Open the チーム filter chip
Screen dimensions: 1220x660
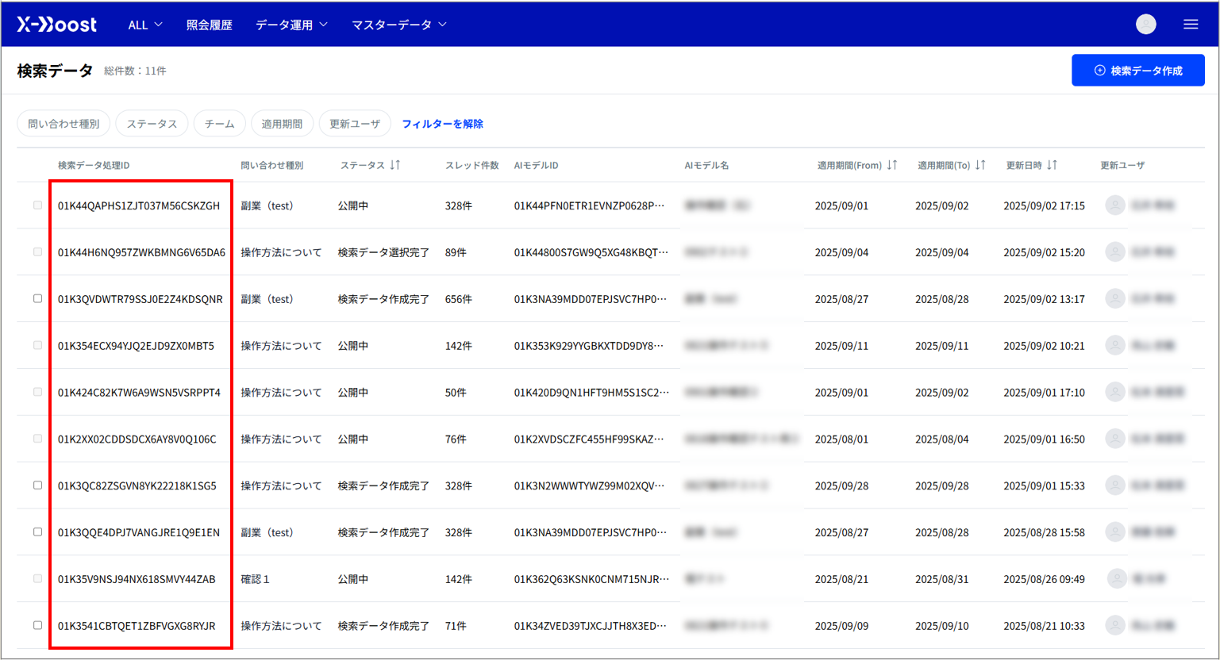220,124
